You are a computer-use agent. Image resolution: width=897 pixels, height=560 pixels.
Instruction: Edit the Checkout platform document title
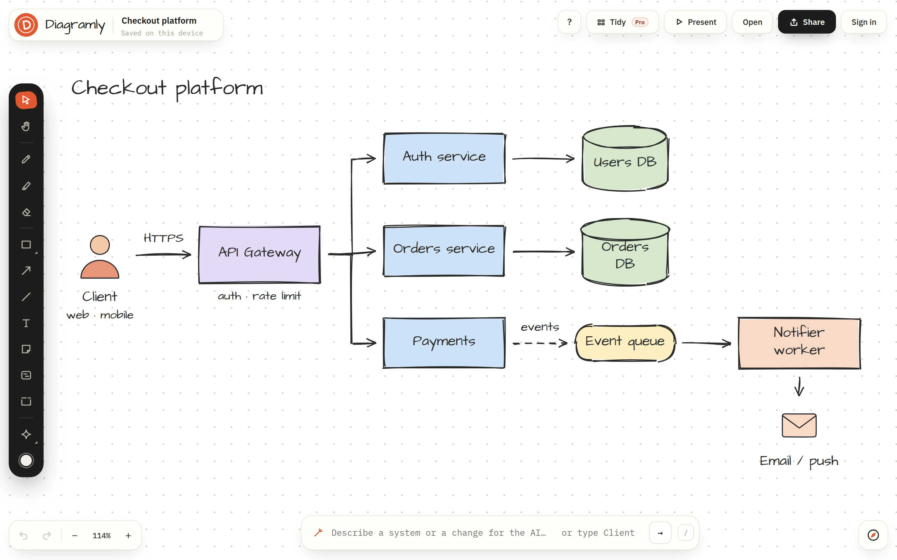click(x=159, y=21)
